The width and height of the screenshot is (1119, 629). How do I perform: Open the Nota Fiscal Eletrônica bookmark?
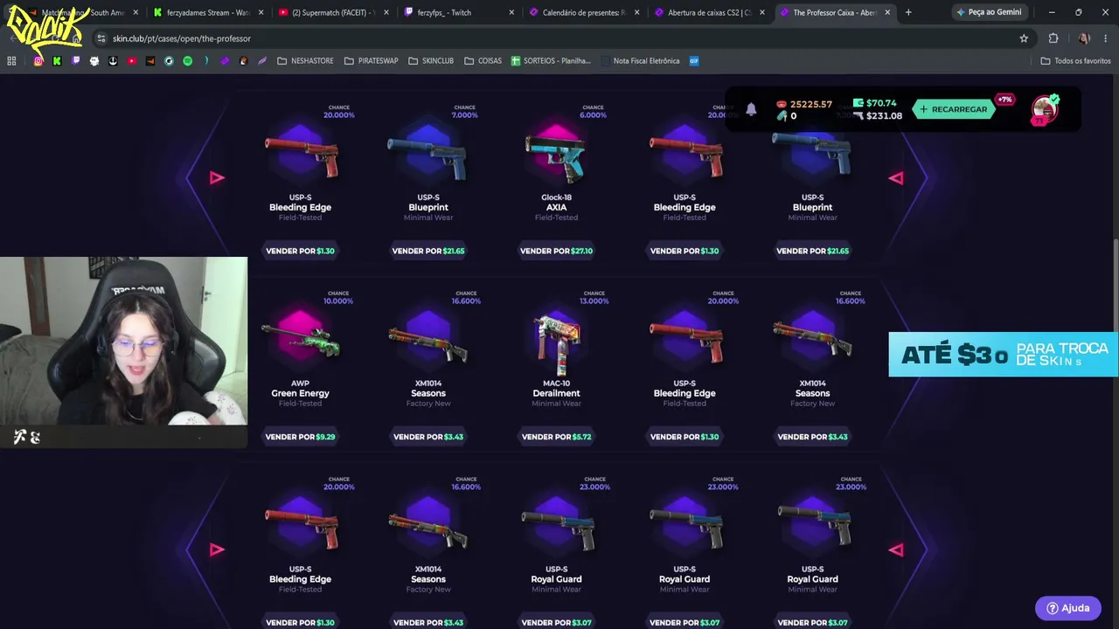tap(639, 61)
